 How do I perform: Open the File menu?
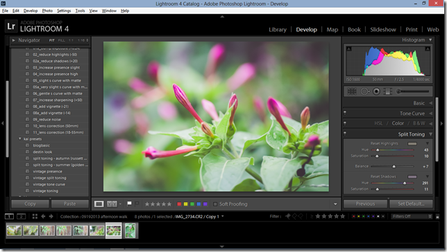(x=5, y=11)
